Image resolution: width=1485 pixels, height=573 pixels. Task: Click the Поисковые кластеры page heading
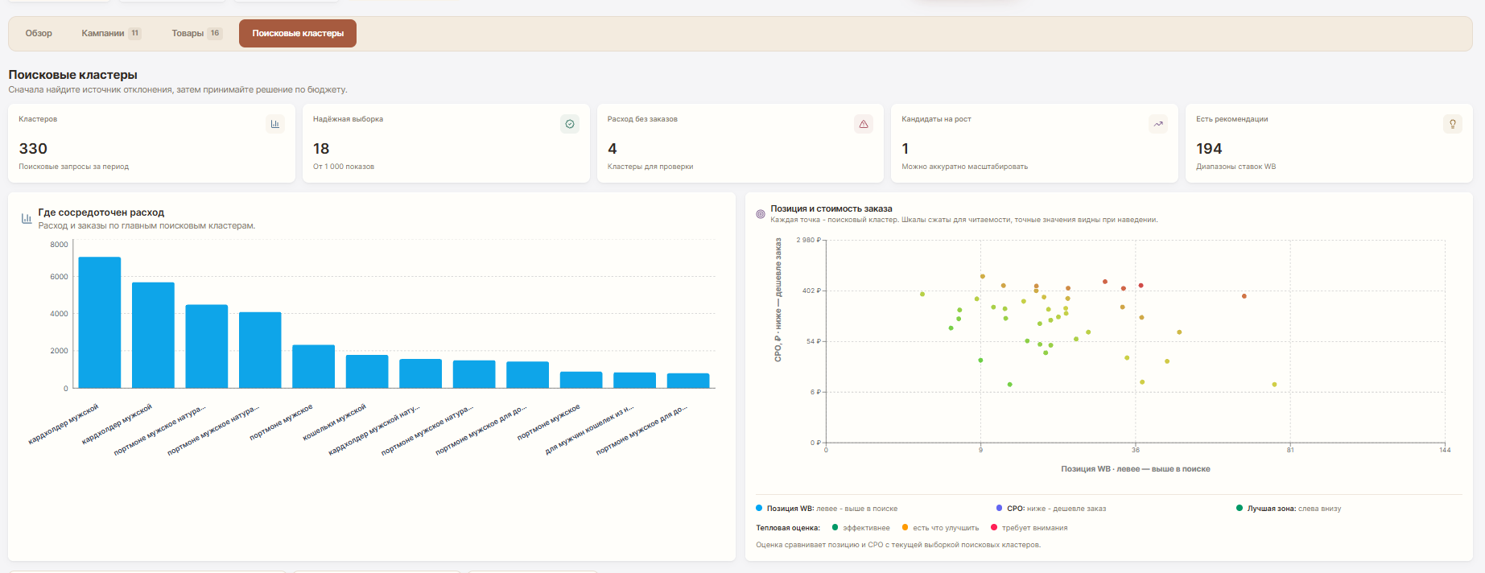click(x=73, y=75)
